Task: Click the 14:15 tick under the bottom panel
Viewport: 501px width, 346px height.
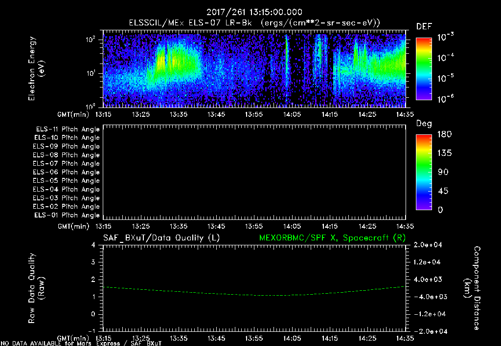Action: (330, 338)
